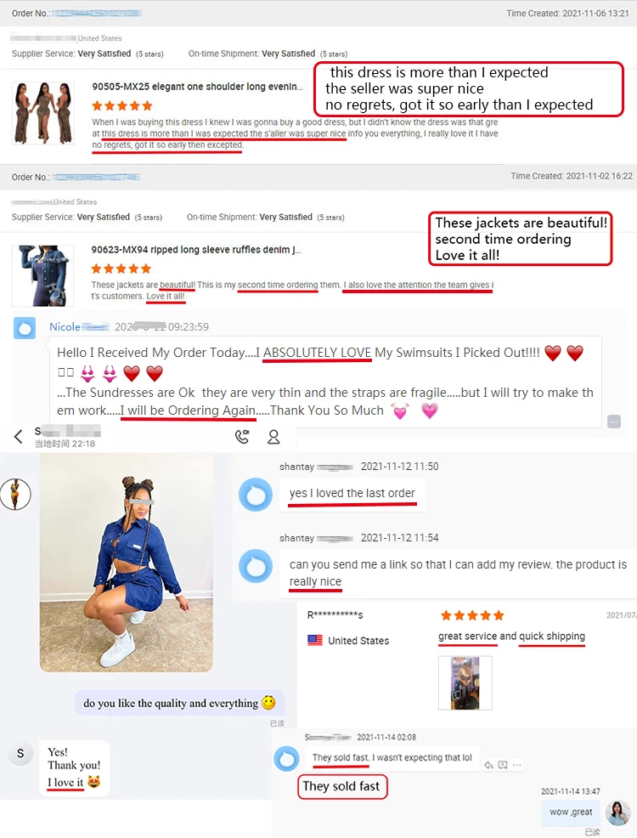Image resolution: width=637 pixels, height=838 pixels.
Task: Open the ripped denim jacket product title
Action: pos(195,250)
